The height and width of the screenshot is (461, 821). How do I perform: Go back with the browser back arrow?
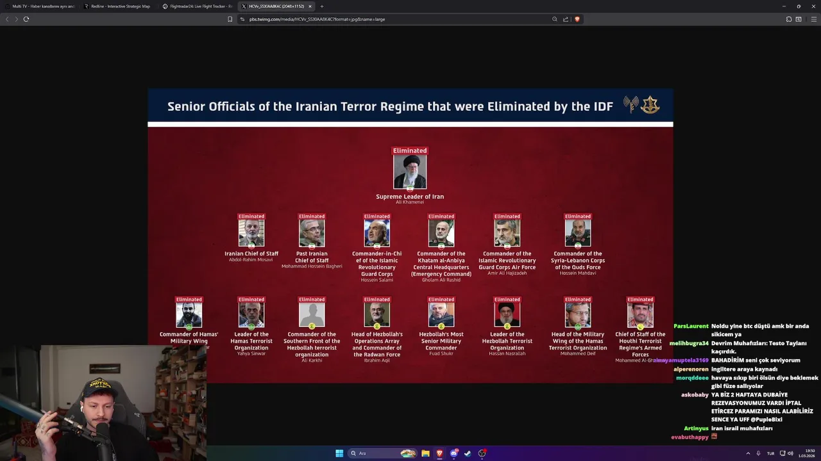pos(7,19)
